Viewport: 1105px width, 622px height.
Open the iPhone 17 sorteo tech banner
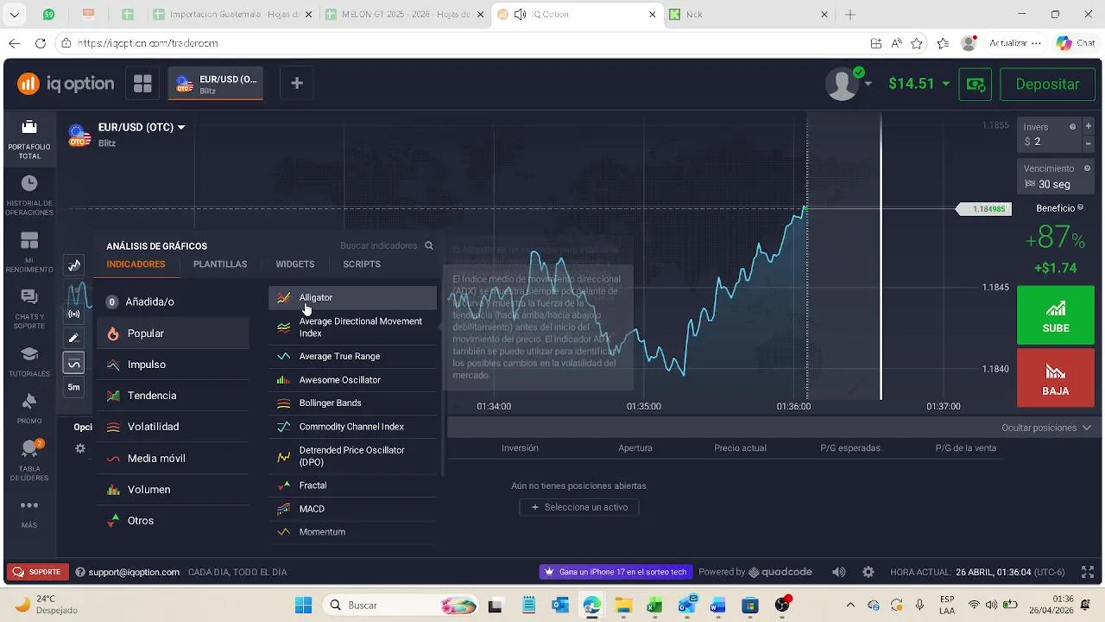pyautogui.click(x=616, y=572)
